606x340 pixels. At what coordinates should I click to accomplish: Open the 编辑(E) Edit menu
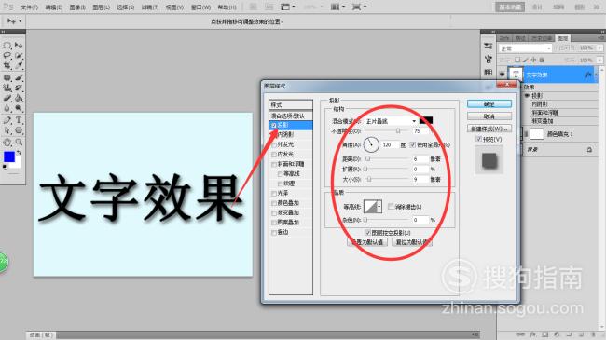[x=53, y=7]
